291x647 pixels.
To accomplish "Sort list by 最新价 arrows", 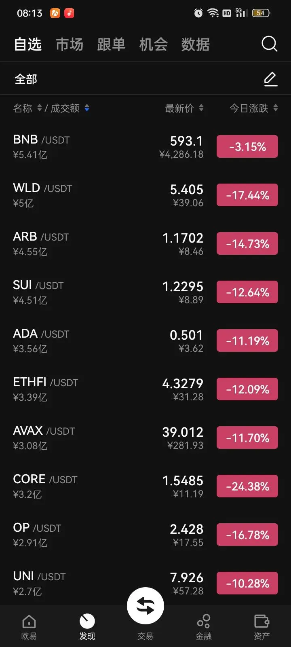I will [201, 108].
